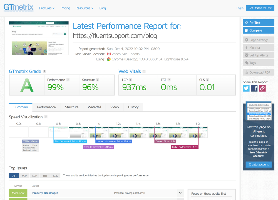Click the CLS help icon

(208, 80)
